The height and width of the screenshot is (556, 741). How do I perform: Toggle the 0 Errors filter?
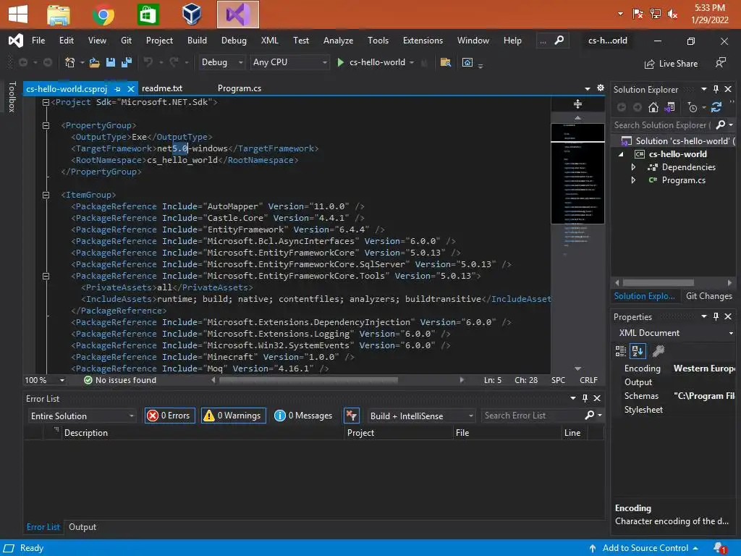(x=169, y=416)
